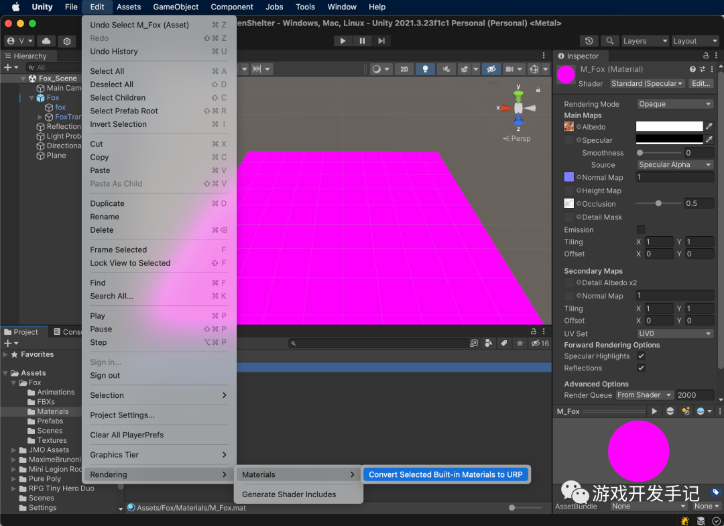724x526 pixels.
Task: Click the global Search magnifier icon
Action: [x=609, y=41]
